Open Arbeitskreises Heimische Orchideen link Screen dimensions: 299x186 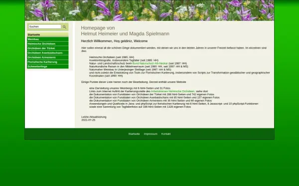[x=173, y=91]
